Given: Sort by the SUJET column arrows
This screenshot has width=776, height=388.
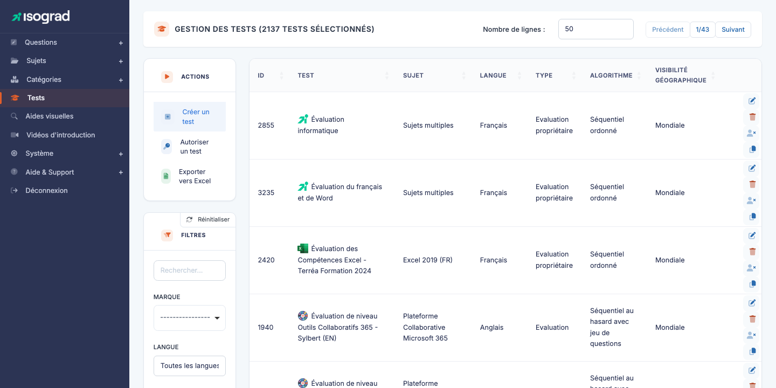Looking at the screenshot, I should pyautogui.click(x=463, y=75).
